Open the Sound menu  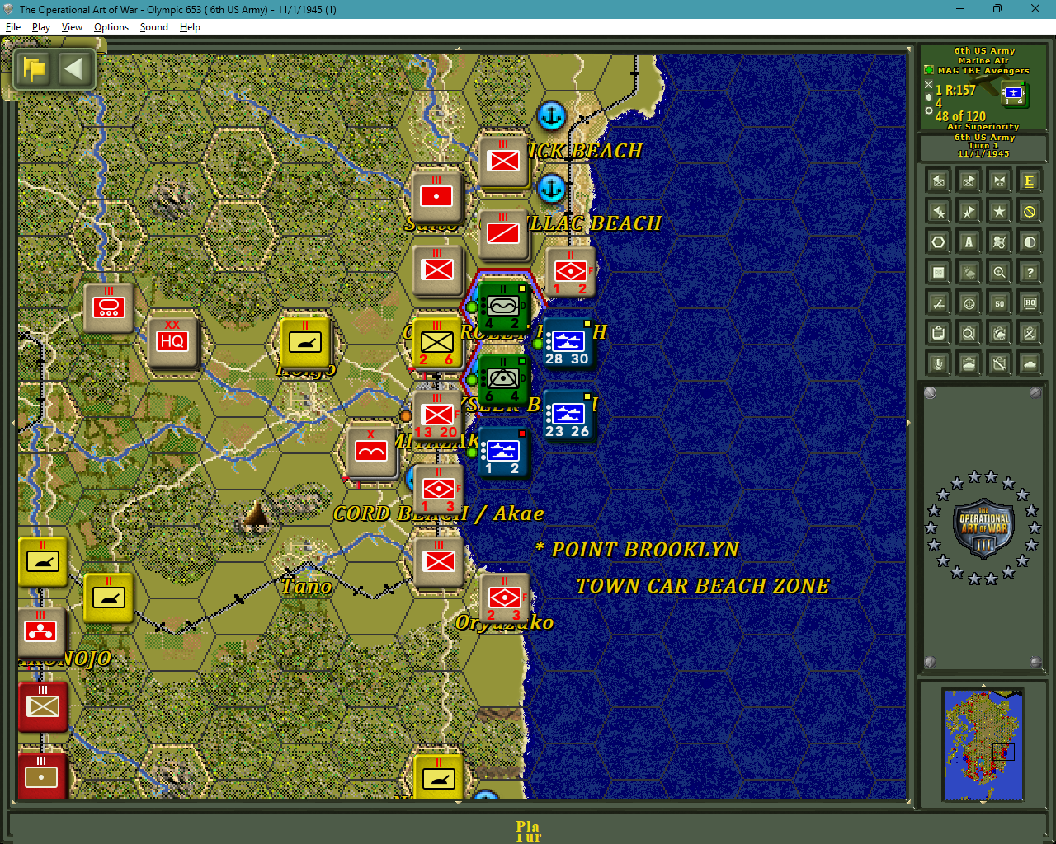pyautogui.click(x=154, y=27)
